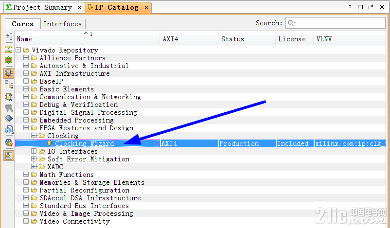Toggle the hide incompatible IP filter icon
The height and width of the screenshot is (228, 390).
click(9, 73)
